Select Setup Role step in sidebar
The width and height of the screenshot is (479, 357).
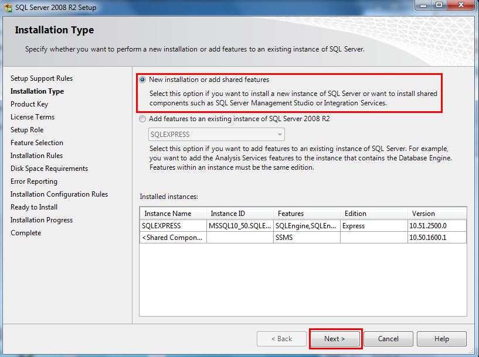point(27,130)
